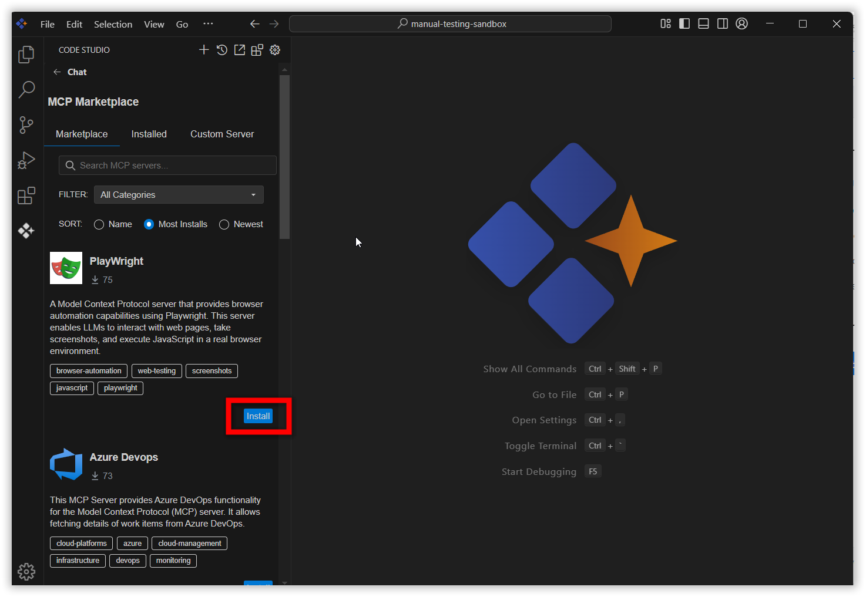866x597 pixels.
Task: Click the Azure Devops server logo
Action: 66,464
